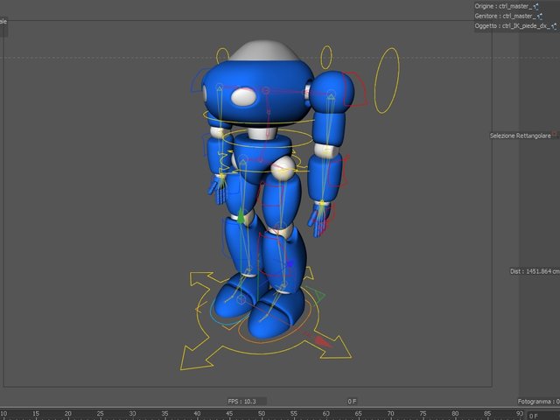
Task: Jump to frame 35 on timeline ruler
Action: [164, 414]
